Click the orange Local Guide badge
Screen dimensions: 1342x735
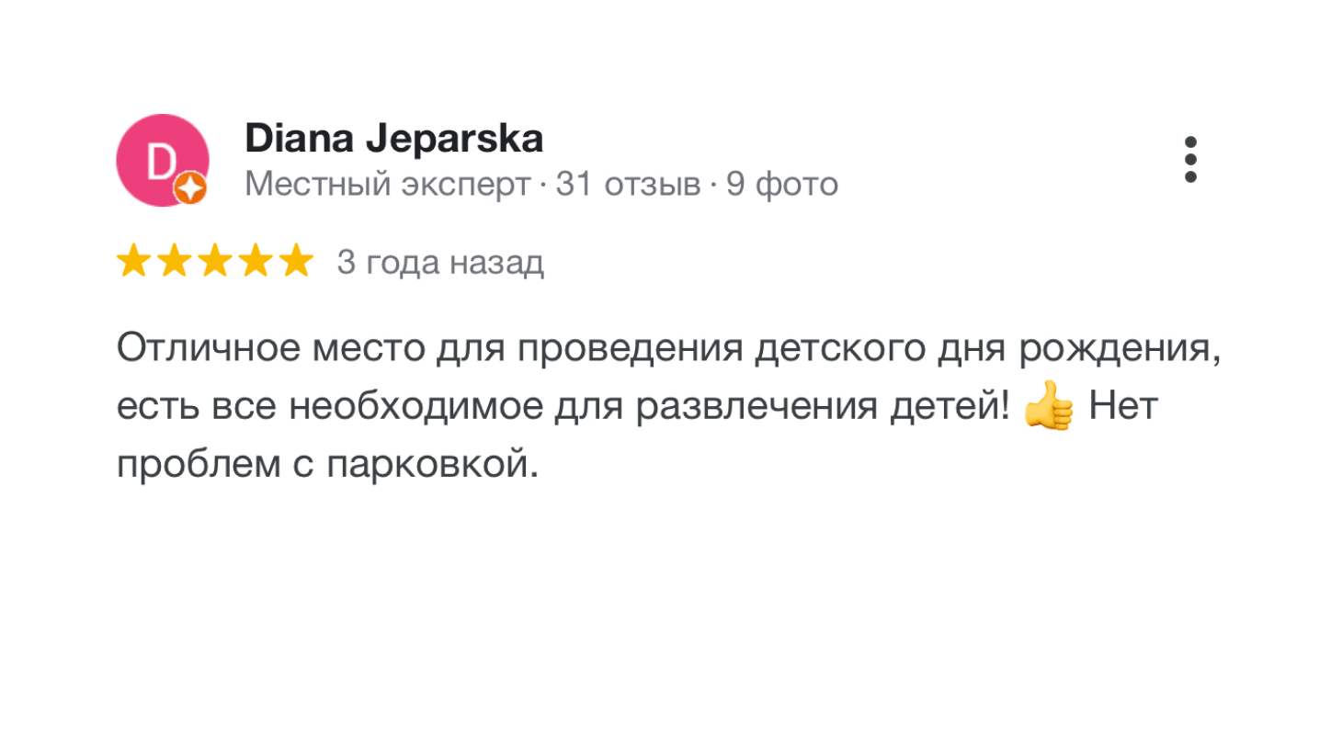click(x=190, y=189)
